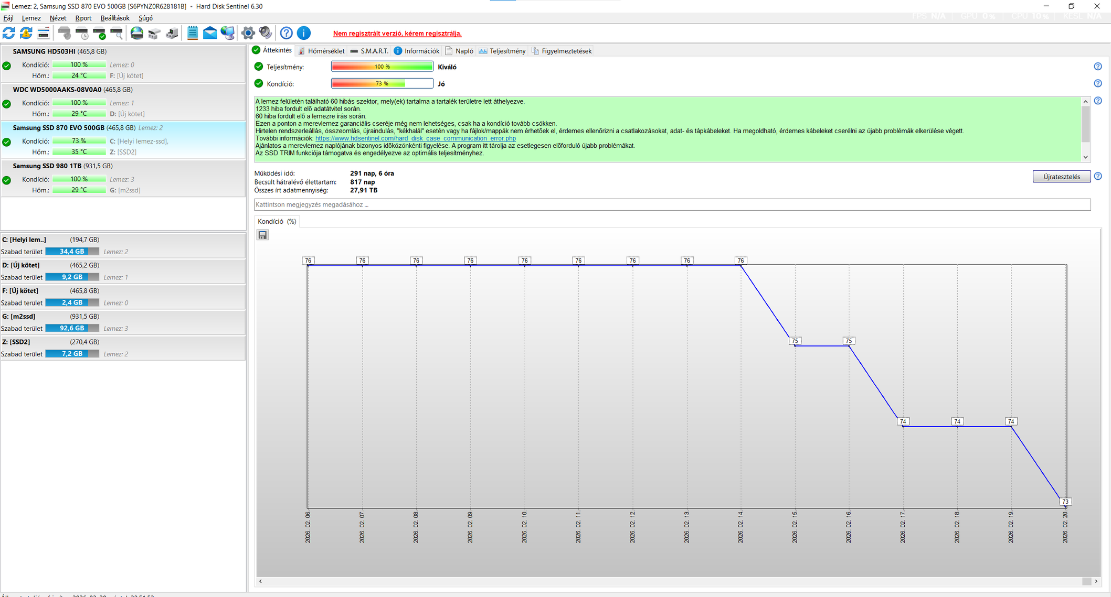Open the Riport menu
Image resolution: width=1111 pixels, height=597 pixels.
tap(83, 18)
